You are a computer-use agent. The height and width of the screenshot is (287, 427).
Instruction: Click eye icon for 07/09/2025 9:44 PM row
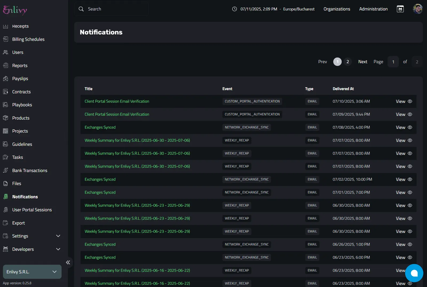(410, 114)
